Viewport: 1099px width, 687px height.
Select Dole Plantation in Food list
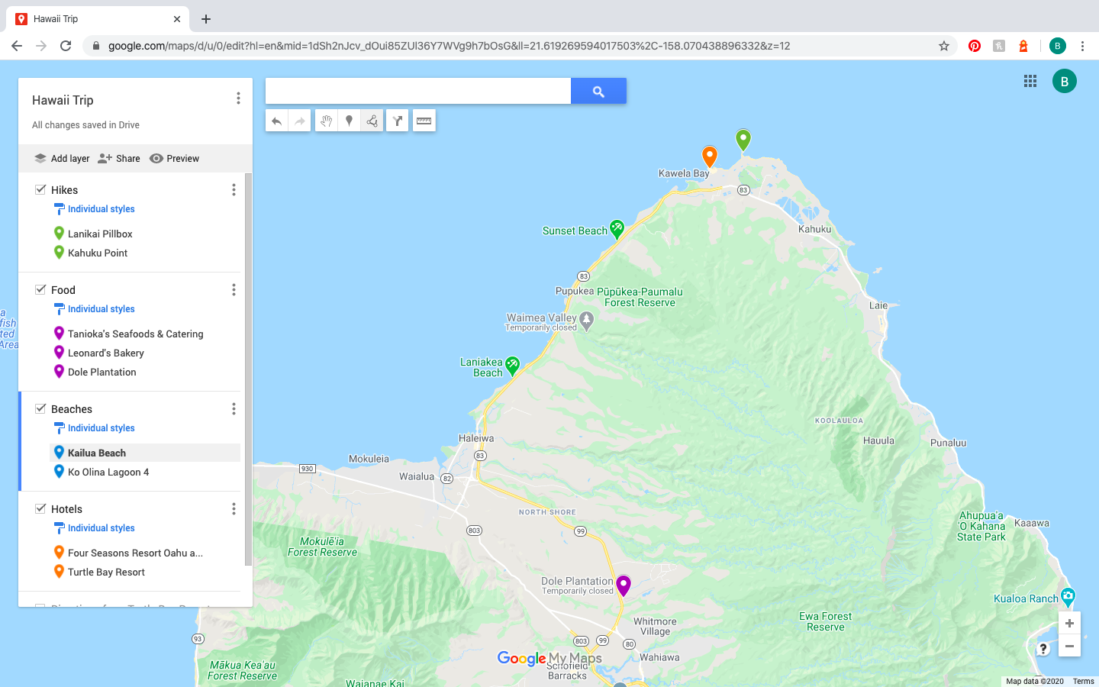point(102,372)
